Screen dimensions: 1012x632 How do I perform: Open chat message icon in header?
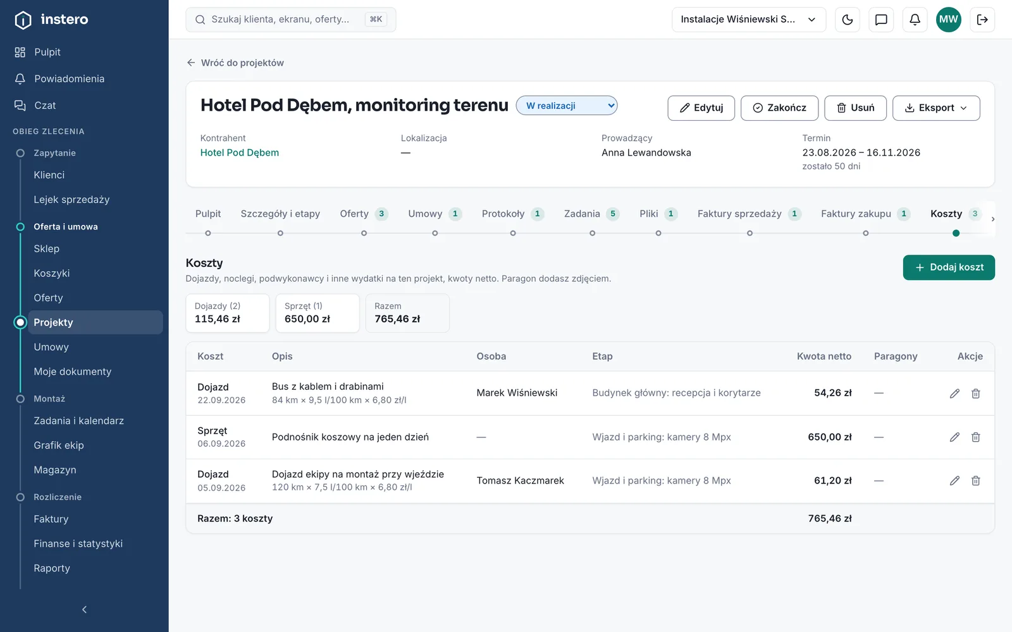881,20
